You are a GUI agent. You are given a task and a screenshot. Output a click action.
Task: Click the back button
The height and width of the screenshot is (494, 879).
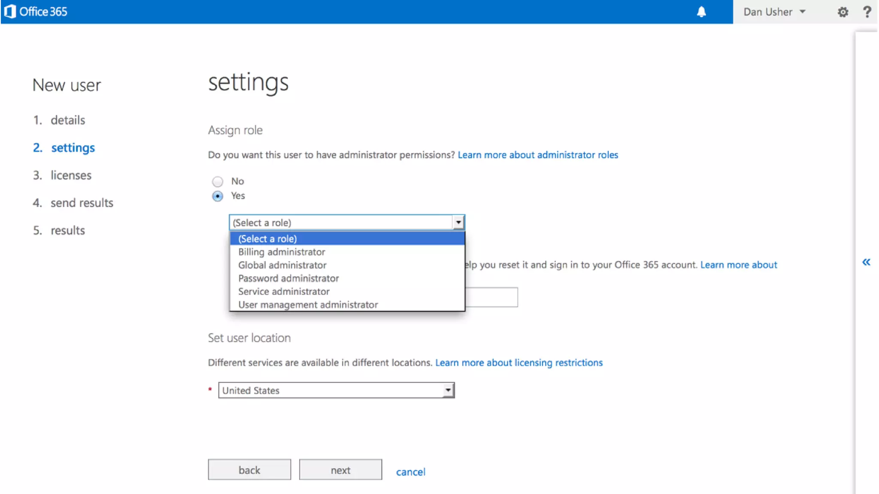click(x=249, y=470)
